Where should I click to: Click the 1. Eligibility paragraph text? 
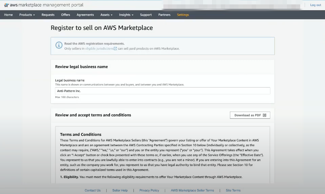coord(151,177)
